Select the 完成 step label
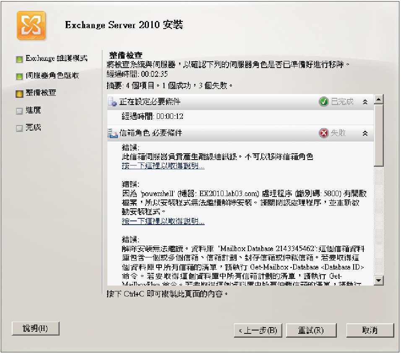This screenshot has width=401, height=354. pos(33,127)
